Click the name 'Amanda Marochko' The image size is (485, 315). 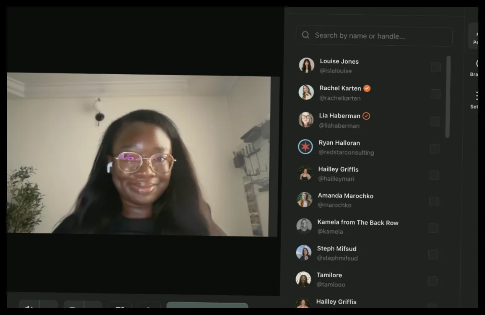(x=346, y=196)
